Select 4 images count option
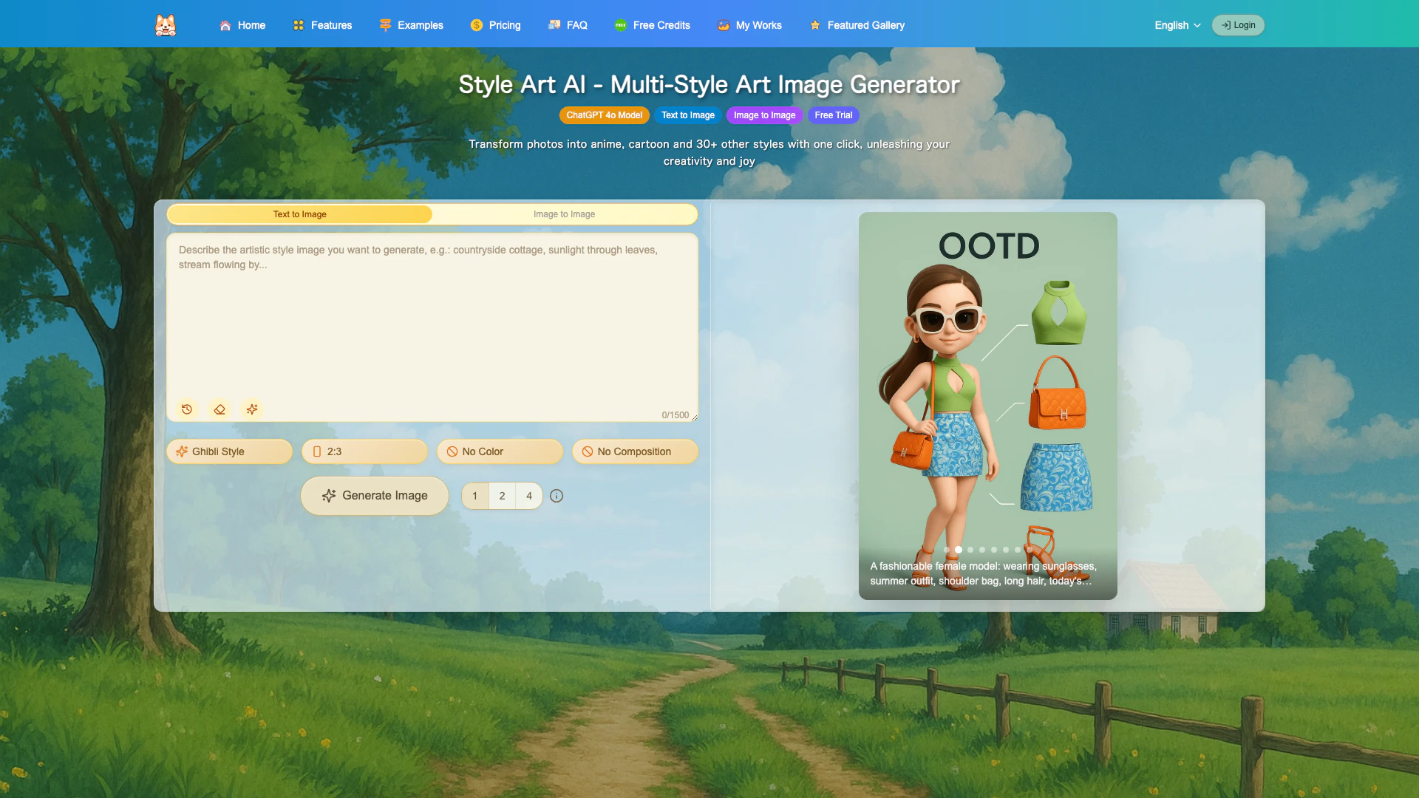The image size is (1419, 798). (529, 496)
